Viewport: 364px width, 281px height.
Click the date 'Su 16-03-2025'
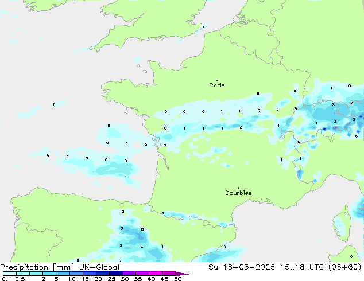pos(242,267)
